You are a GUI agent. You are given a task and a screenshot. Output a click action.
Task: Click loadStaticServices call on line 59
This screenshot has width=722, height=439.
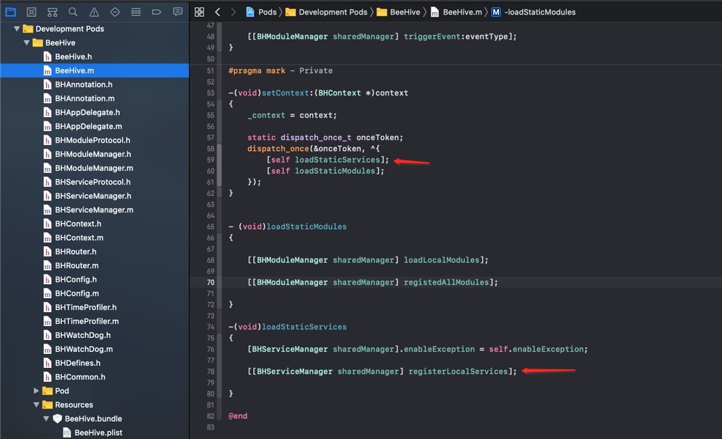(x=337, y=160)
